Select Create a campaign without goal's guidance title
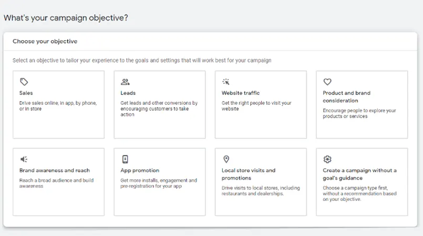The height and width of the screenshot is (236, 423). pos(359,174)
